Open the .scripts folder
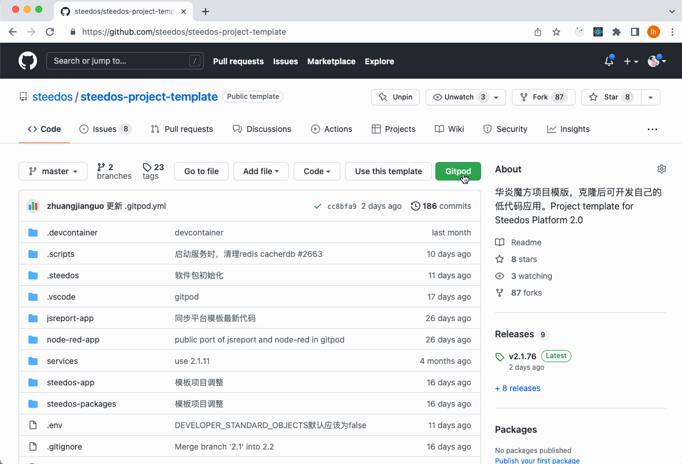 point(60,254)
